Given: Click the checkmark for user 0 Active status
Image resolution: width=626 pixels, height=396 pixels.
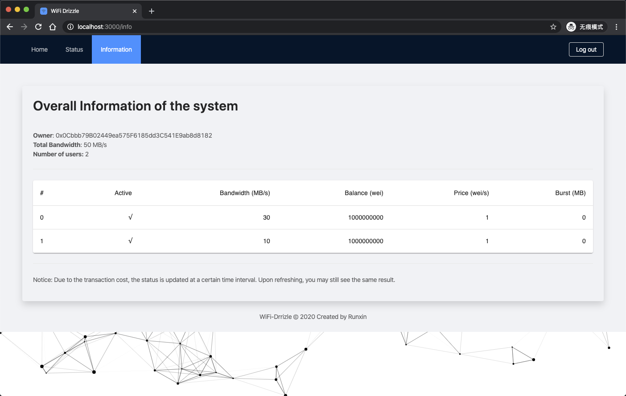Looking at the screenshot, I should pyautogui.click(x=130, y=217).
